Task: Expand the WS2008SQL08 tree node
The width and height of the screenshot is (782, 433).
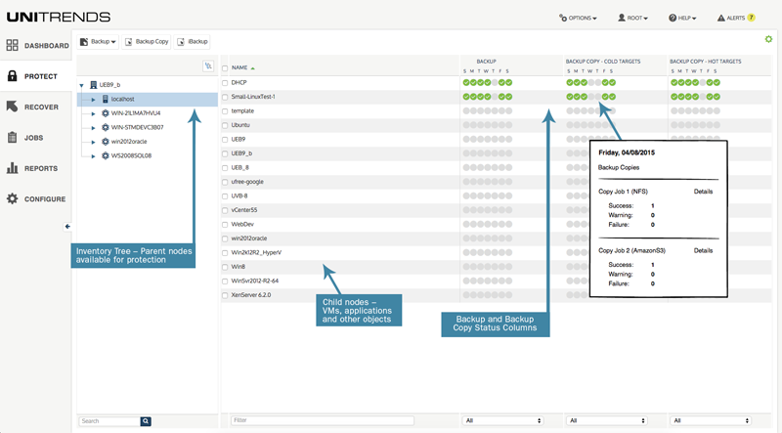Action: tap(93, 156)
